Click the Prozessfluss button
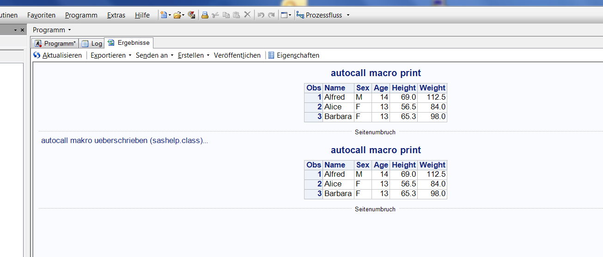603x257 pixels. [319, 15]
